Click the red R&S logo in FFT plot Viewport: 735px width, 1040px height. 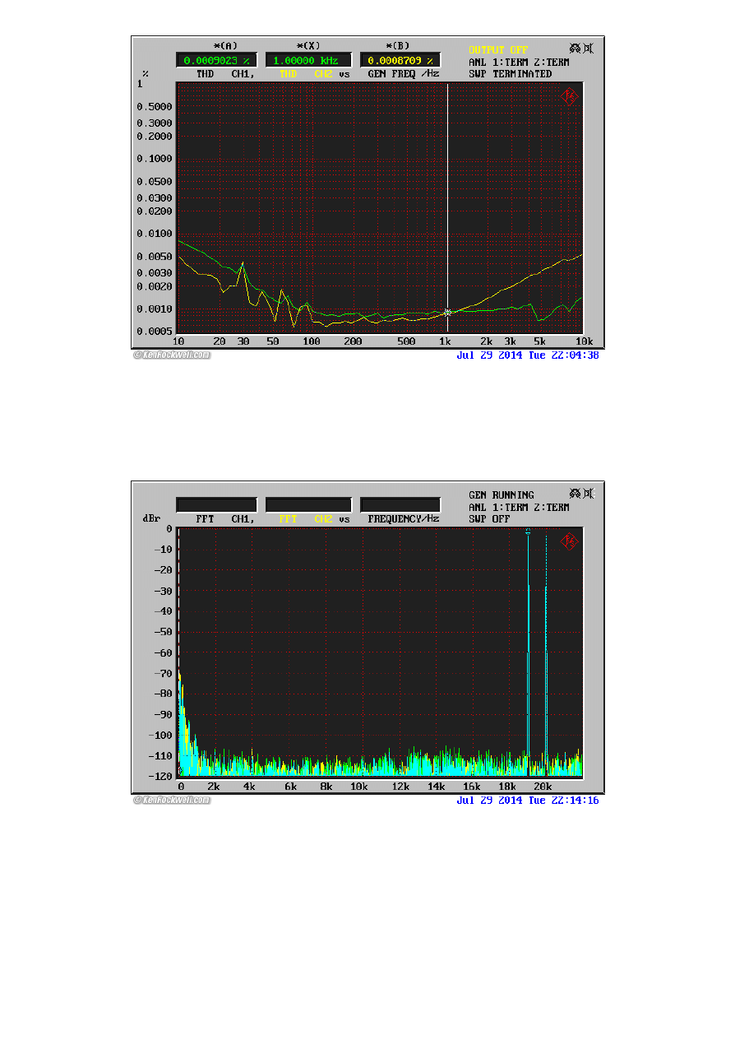pos(569,541)
